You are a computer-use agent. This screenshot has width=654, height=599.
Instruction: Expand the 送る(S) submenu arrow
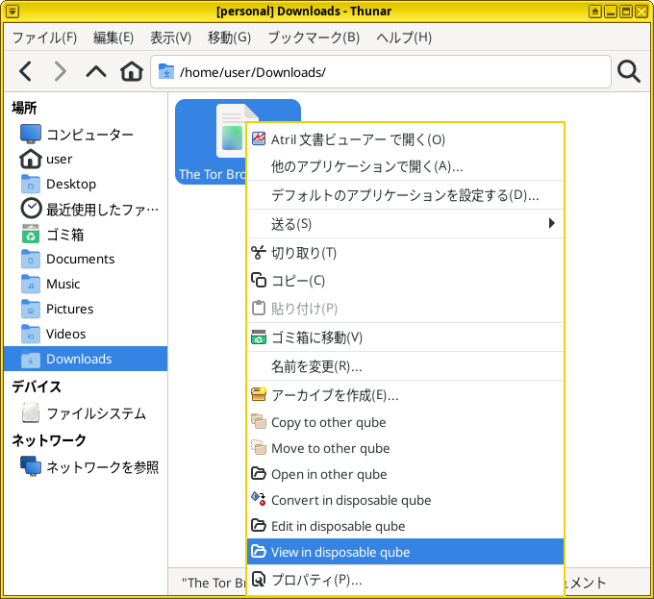click(552, 223)
